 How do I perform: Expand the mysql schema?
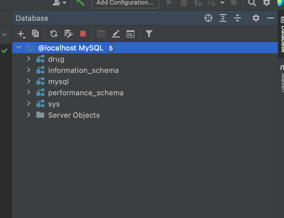[29, 81]
